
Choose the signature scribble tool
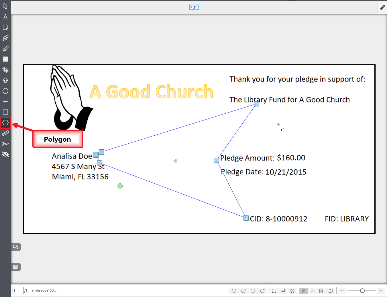tap(5, 144)
